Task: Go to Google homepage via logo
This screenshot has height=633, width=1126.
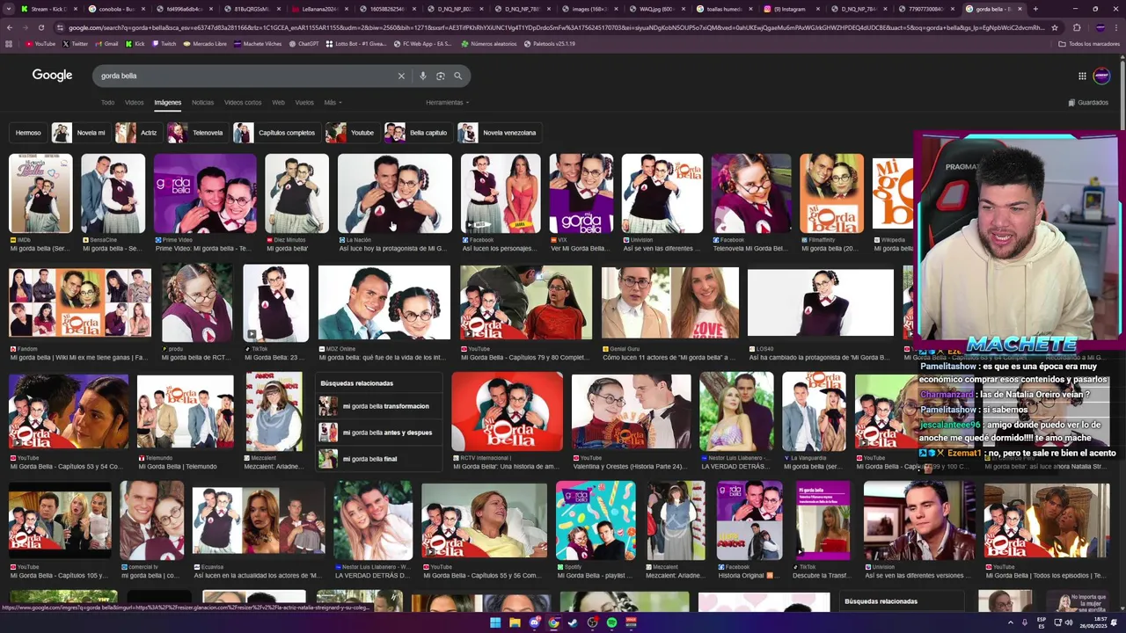Action: click(x=52, y=76)
